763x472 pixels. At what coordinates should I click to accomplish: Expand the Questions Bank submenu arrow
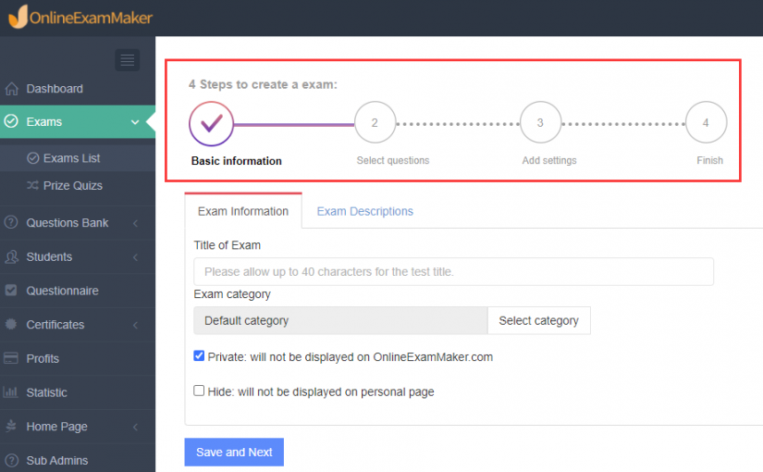[x=136, y=223]
